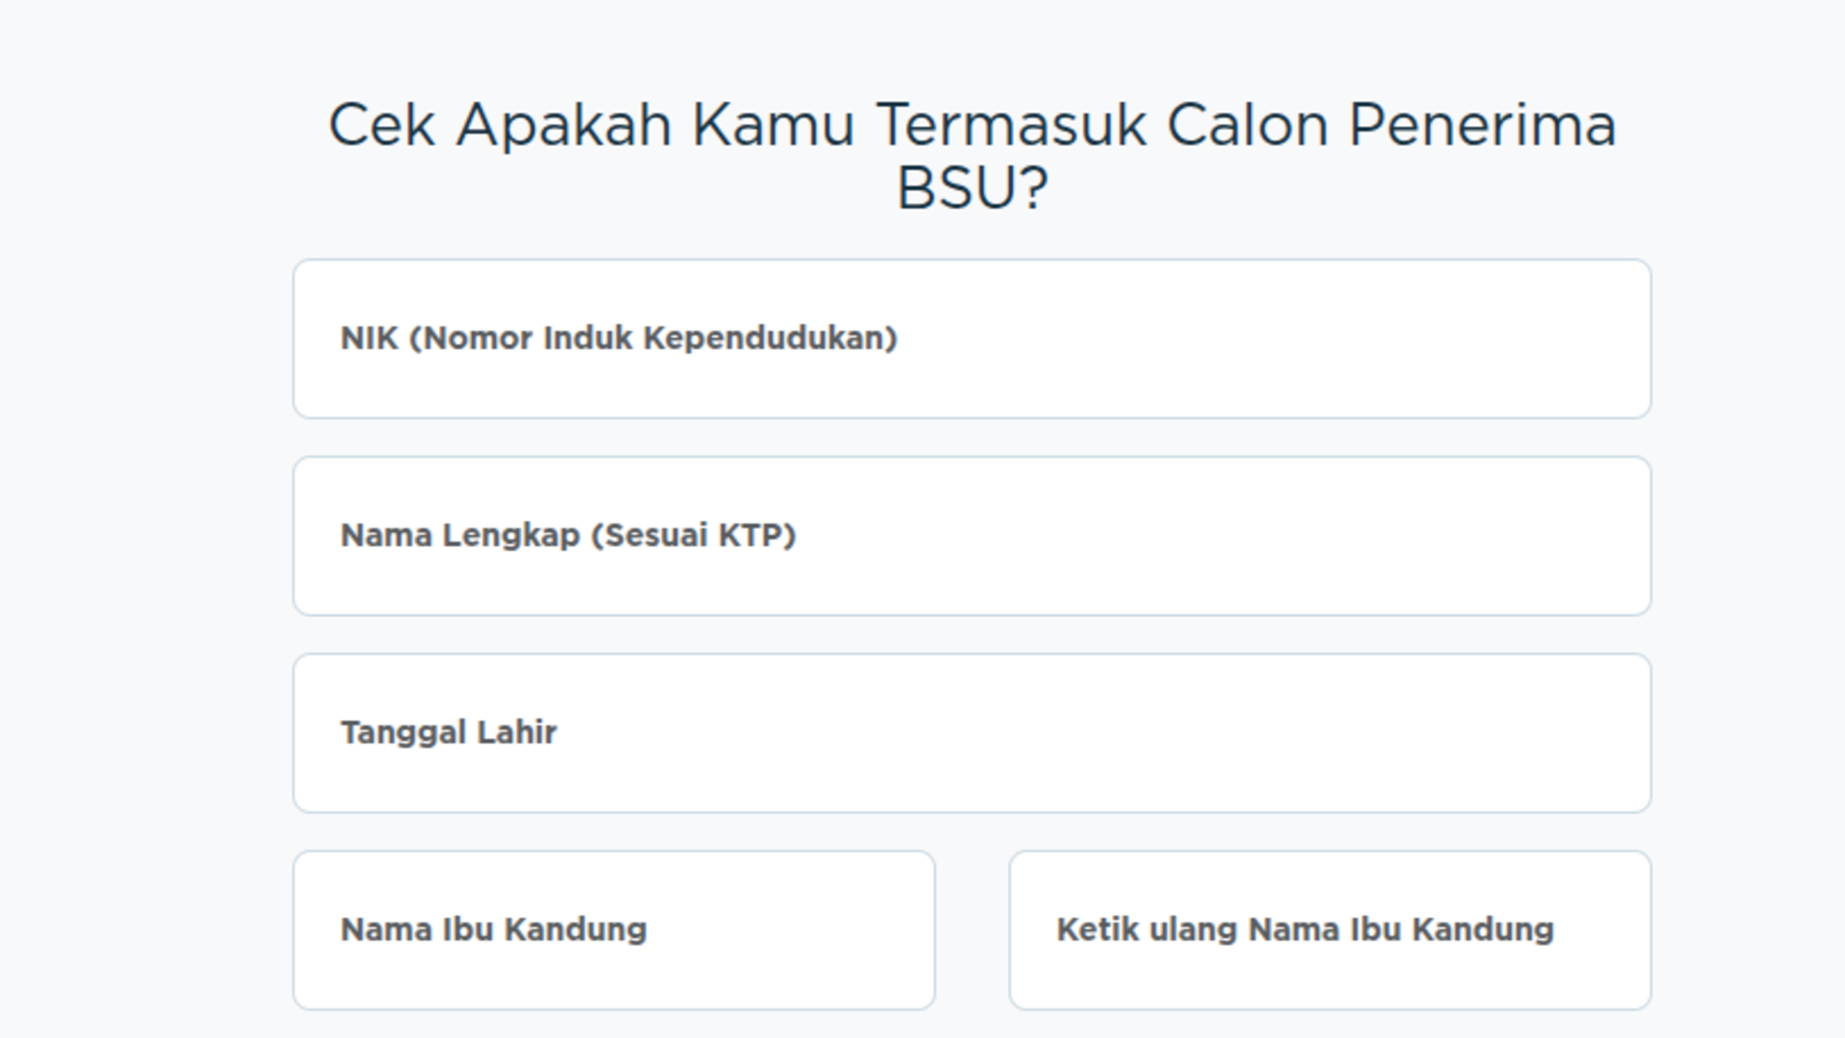This screenshot has height=1038, width=1845.
Task: Select the Ketik ulang Nama Ibu Kandung field
Action: pyautogui.click(x=1329, y=928)
